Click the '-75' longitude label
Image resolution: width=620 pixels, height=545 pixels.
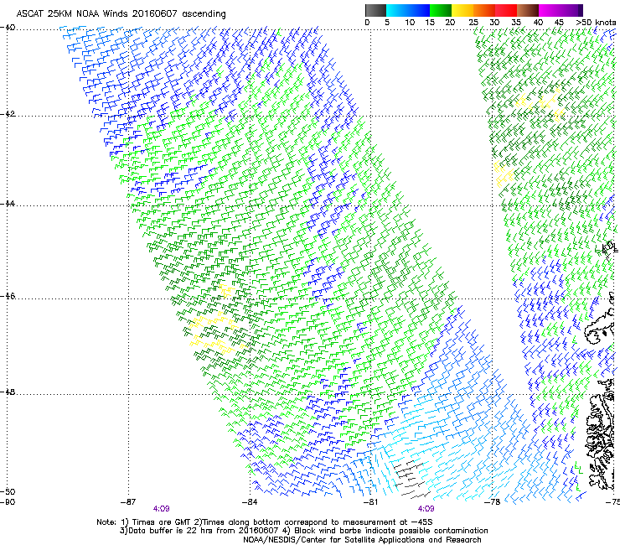(x=613, y=502)
